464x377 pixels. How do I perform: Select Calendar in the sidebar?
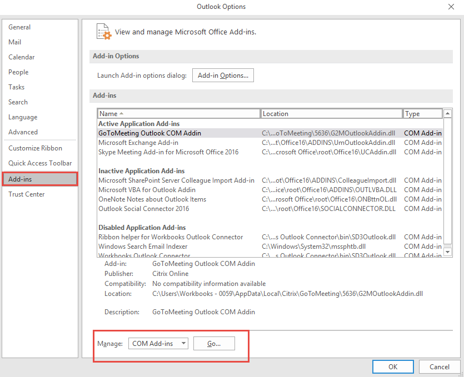point(21,57)
